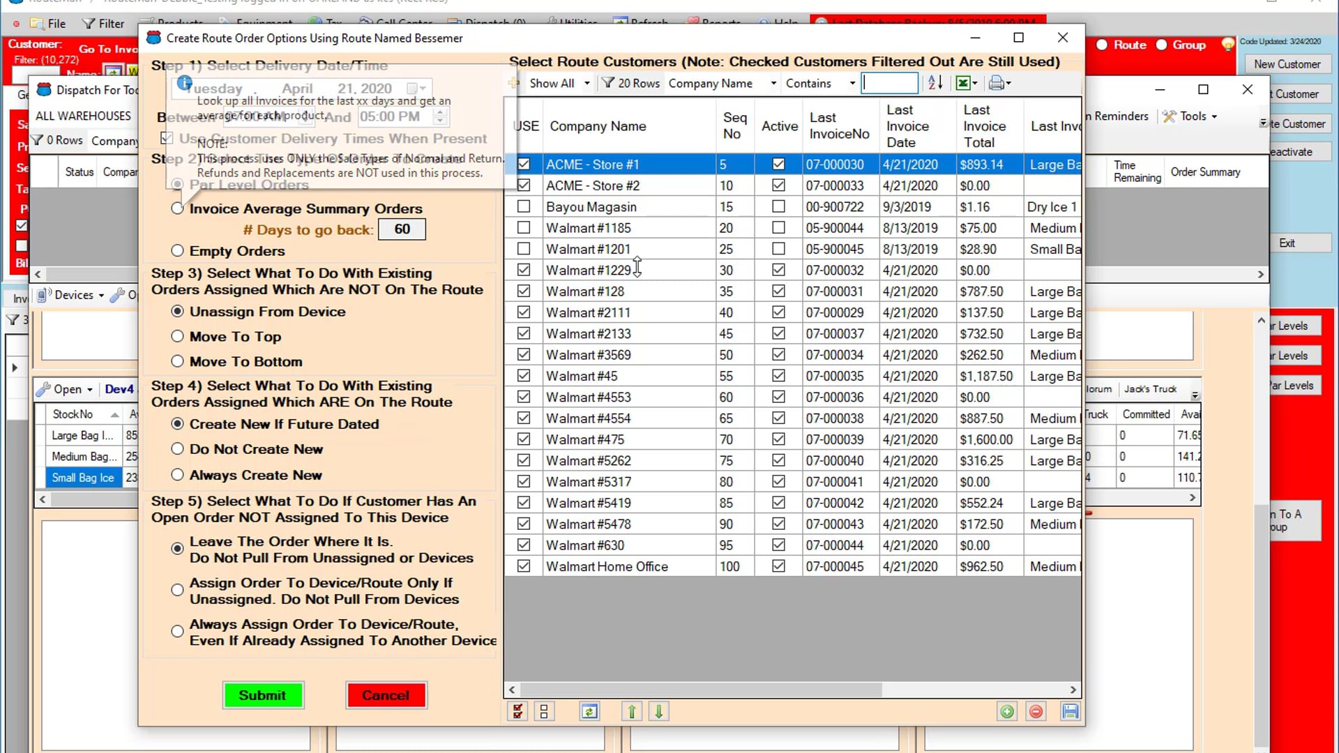Viewport: 1339px width, 753px height.
Task: Select Empty Orders radio button
Action: 177,251
